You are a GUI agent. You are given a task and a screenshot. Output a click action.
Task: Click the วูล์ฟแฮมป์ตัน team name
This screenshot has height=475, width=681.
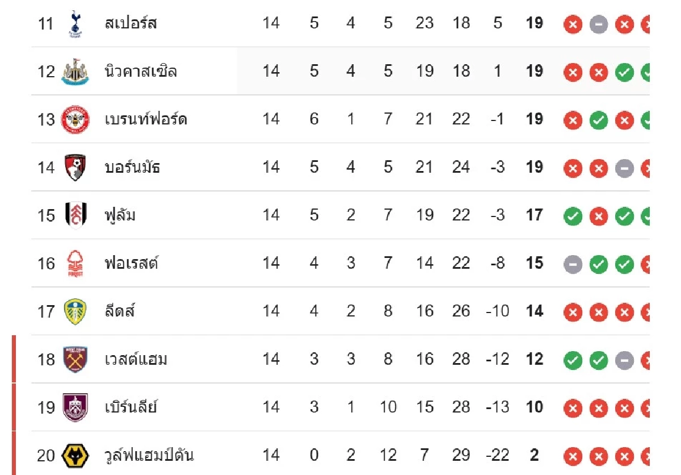[149, 455]
